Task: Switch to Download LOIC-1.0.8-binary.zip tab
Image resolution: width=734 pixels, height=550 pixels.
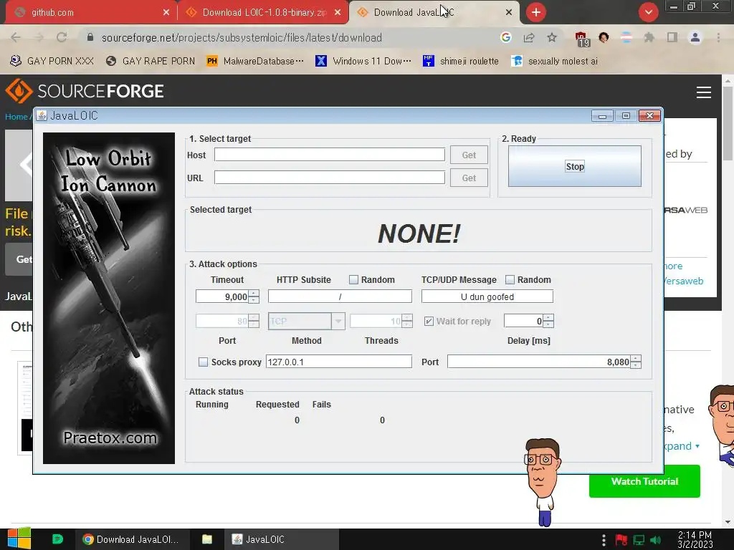Action: 264,13
